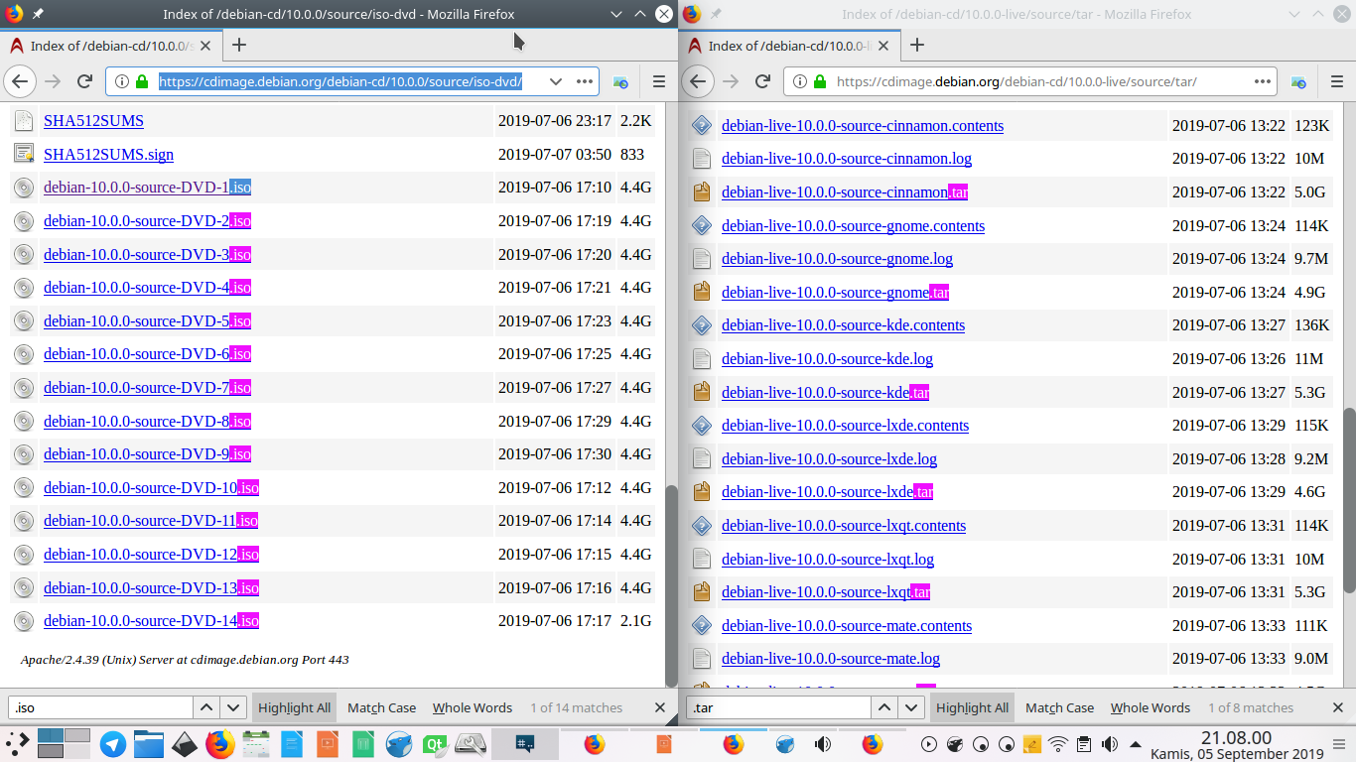Open the virtual desktop pager
Image resolution: width=1356 pixels, height=762 pixels.
tap(64, 744)
